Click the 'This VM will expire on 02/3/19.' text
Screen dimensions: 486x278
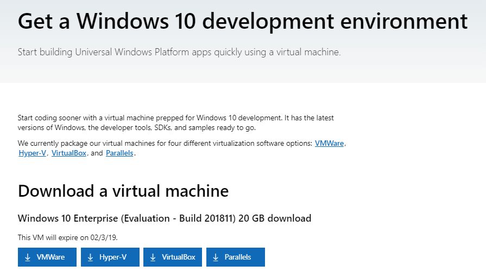[67, 237]
